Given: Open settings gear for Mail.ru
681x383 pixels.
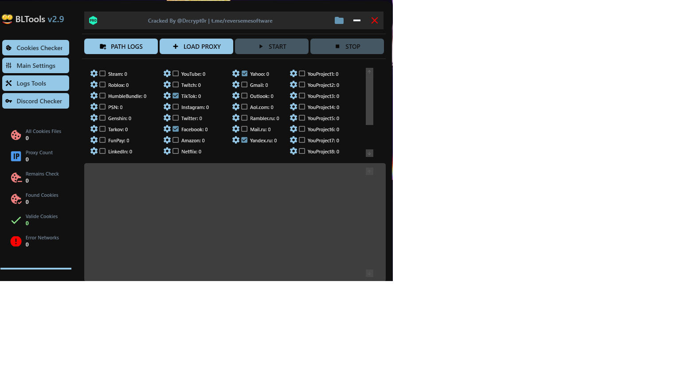Looking at the screenshot, I should point(236,129).
